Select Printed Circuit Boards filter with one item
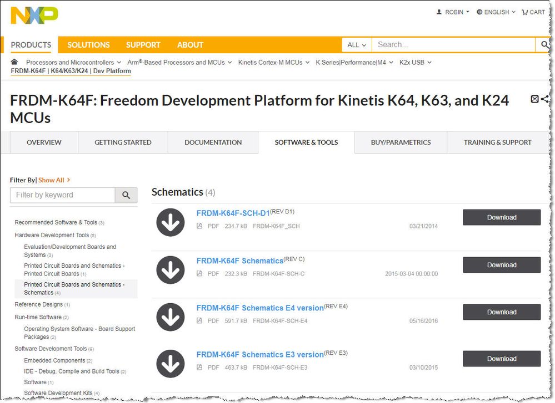Screen dimensions: 555x403 point(74,269)
